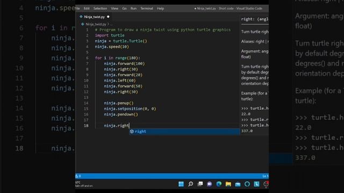Open File Explorer from the taskbar
Screen dimensions: 344x193
(x=228, y=184)
